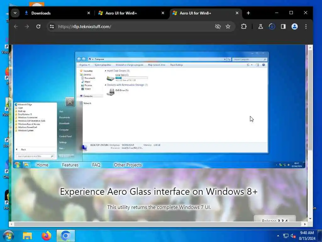
Task: Open Chrome Labs flask icon
Action: [x=261, y=26]
